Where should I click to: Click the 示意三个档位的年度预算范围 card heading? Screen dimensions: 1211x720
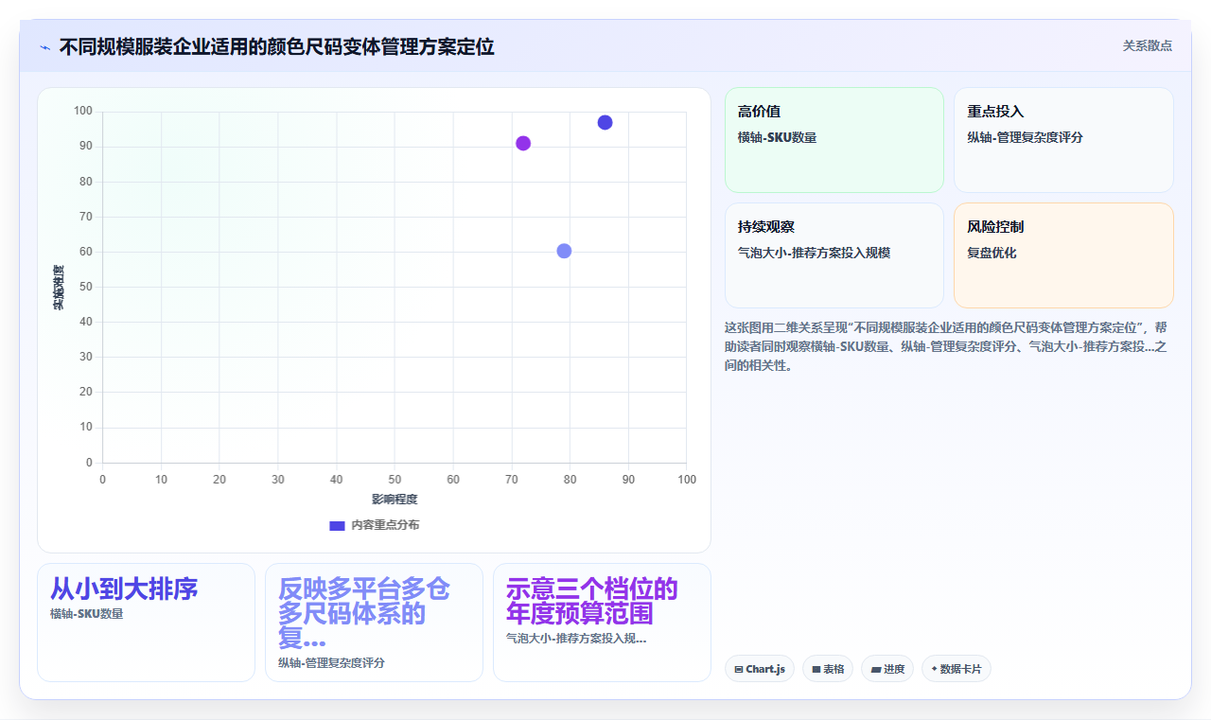pyautogui.click(x=592, y=602)
